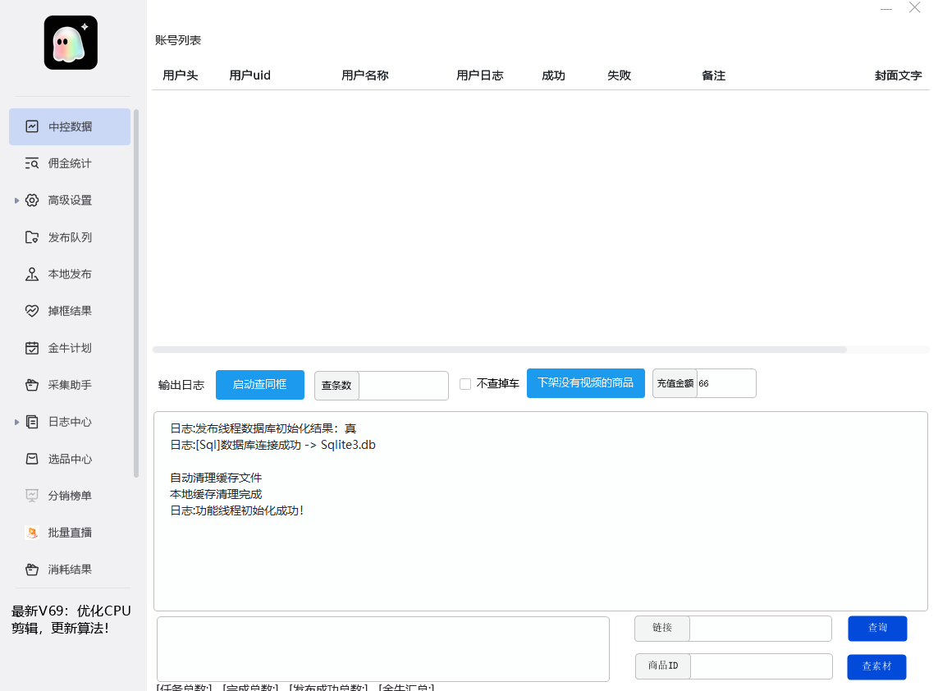Open the 掉框结果 menu item
This screenshot has height=691, width=938.
pyautogui.click(x=70, y=311)
